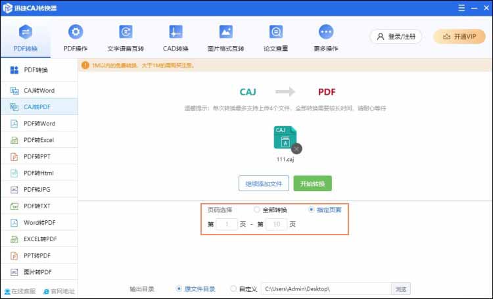Image resolution: width=493 pixels, height=299 pixels.
Task: Click the orange warning icon in notice bar
Action: [85, 65]
